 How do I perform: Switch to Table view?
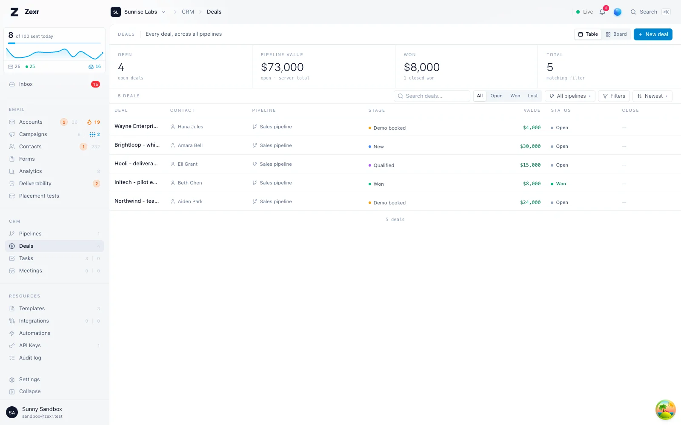[588, 34]
